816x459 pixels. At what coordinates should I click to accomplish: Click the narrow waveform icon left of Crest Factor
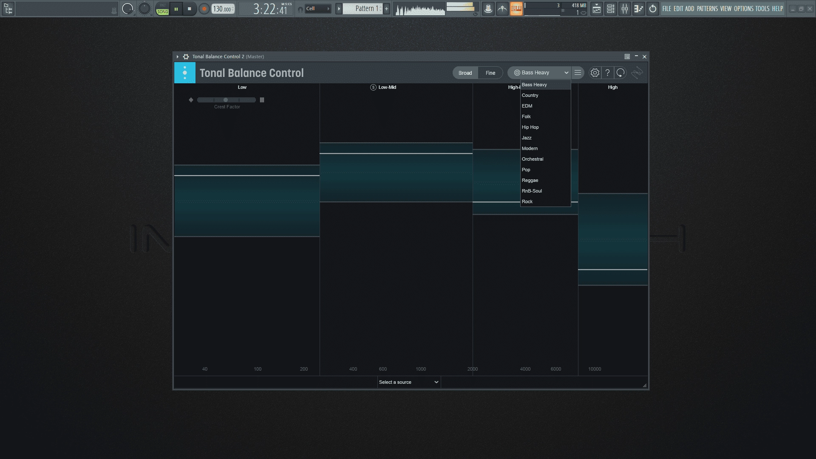pos(191,100)
